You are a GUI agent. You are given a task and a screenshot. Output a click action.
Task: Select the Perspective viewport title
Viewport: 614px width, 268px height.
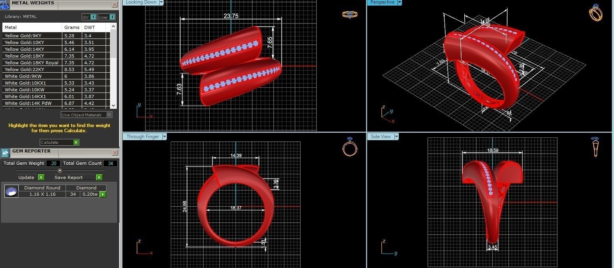(x=382, y=2)
